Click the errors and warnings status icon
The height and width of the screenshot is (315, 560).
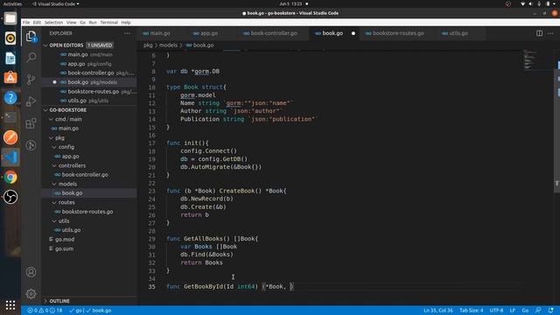(45, 311)
